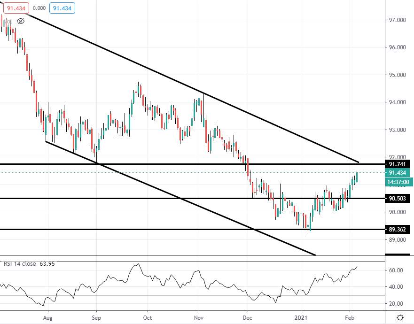Click the green current price label 91.434
Image resolution: width=414 pixels, height=324 pixels.
(398, 173)
